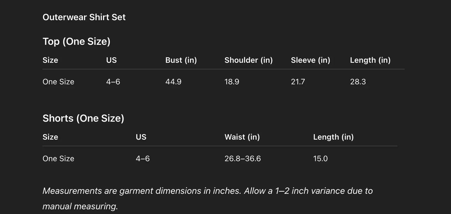Select the top length value 28.3
451x214 pixels.
[358, 82]
